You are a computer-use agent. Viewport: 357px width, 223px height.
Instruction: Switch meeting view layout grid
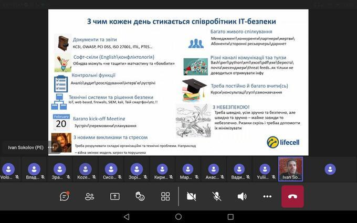click(x=165, y=196)
